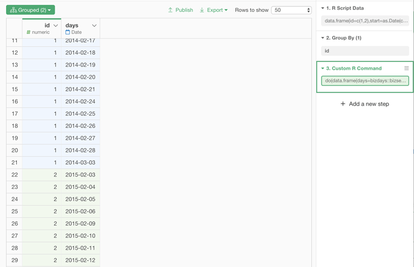Select the cell 2014-02-21
This screenshot has height=267, width=414.
pyautogui.click(x=80, y=89)
